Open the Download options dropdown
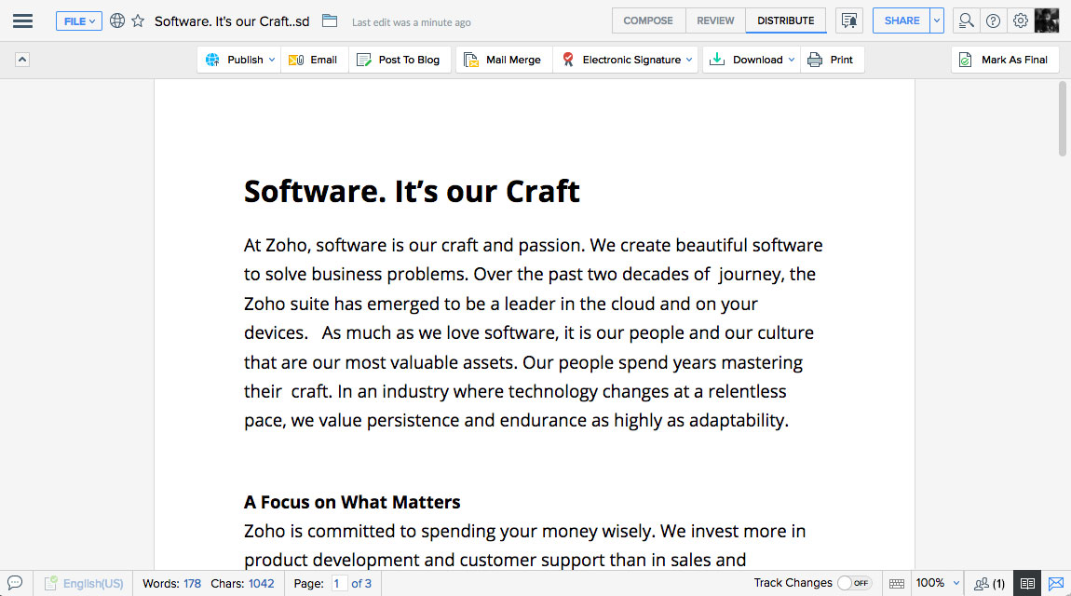Image resolution: width=1071 pixels, height=596 pixels. 792,60
